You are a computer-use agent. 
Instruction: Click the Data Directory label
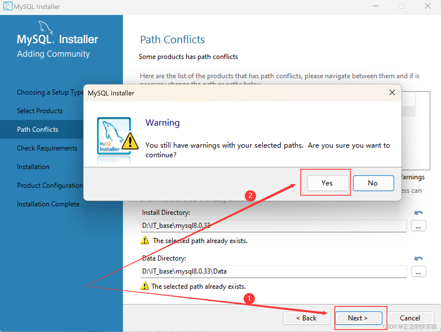[x=164, y=258]
